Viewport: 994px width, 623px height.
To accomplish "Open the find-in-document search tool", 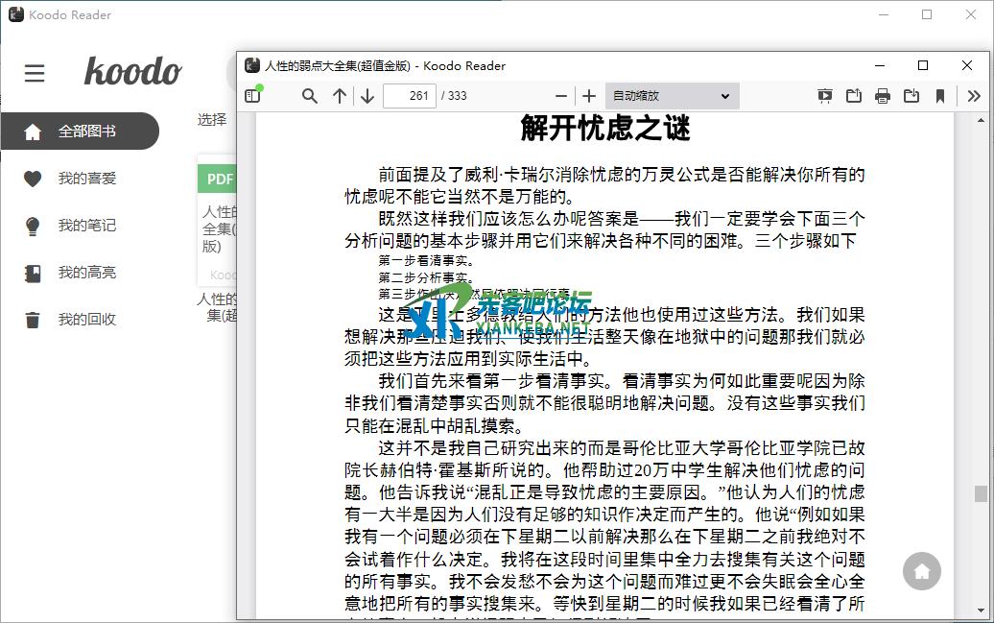I will click(309, 96).
